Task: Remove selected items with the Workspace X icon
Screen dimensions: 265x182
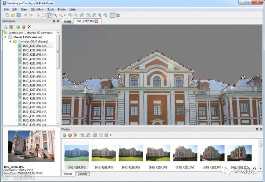Action: click(29, 27)
